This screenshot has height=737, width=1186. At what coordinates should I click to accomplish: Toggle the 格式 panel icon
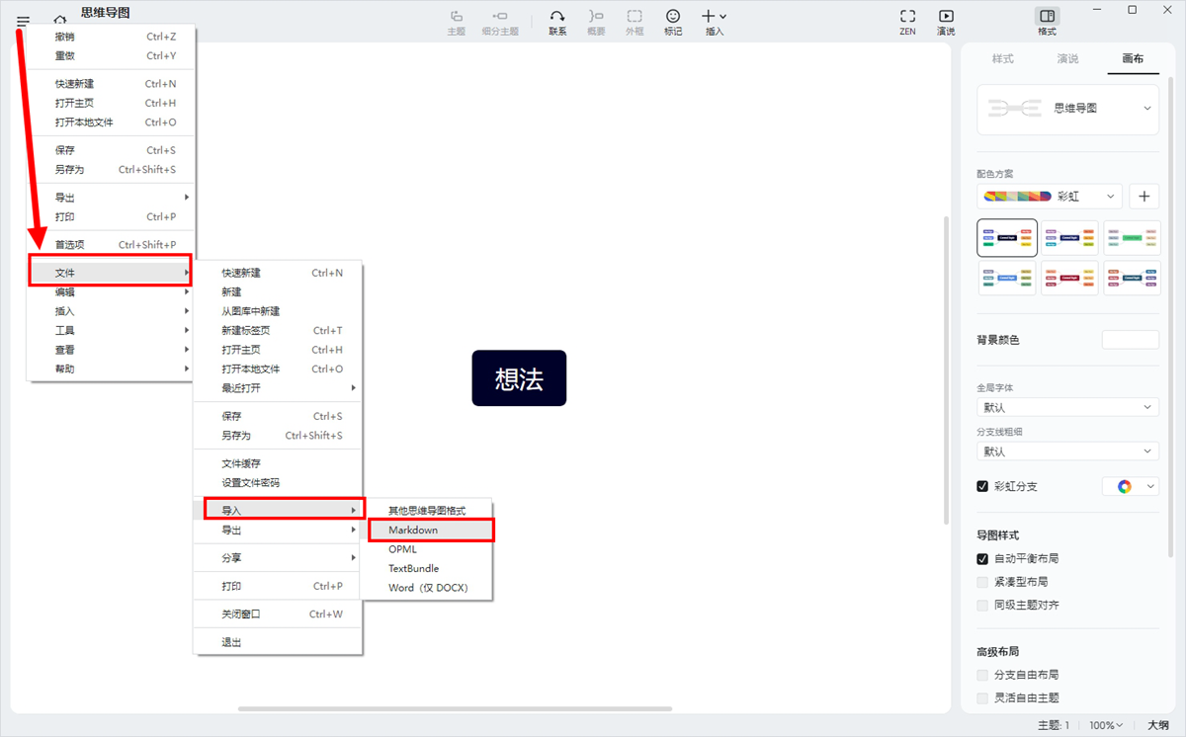pos(1046,16)
